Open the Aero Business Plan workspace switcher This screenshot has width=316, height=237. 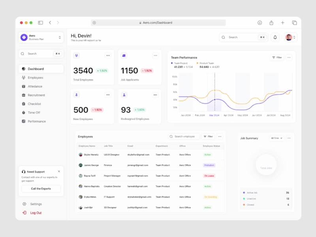41,38
